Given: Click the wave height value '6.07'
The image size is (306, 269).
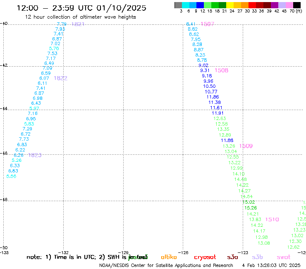Looking at the screenshot, I should [x=44, y=78].
